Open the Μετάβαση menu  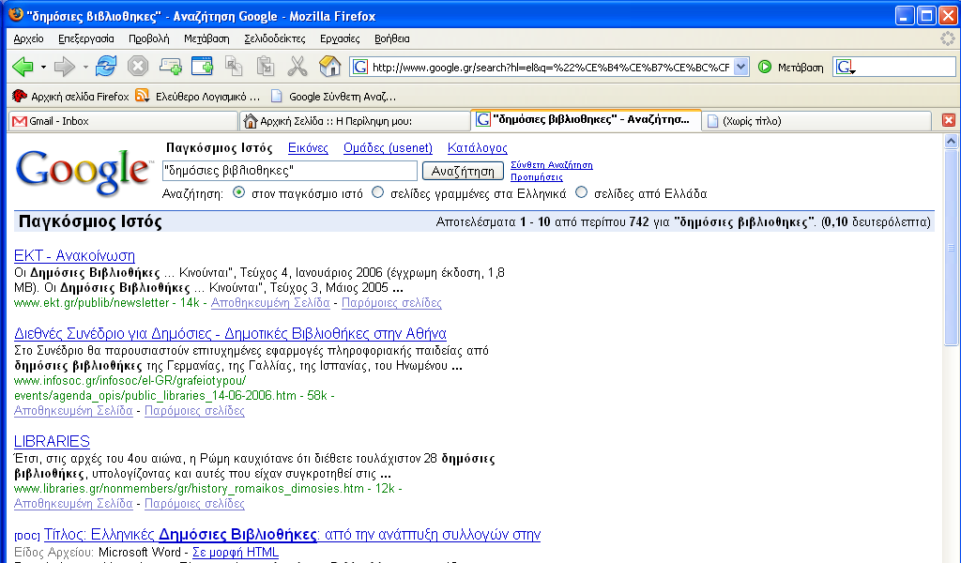[206, 38]
